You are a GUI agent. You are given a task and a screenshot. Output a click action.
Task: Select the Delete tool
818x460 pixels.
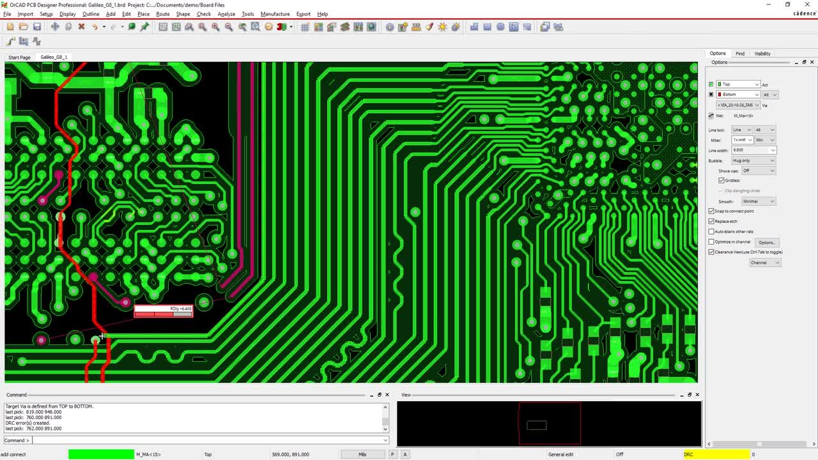click(x=81, y=27)
